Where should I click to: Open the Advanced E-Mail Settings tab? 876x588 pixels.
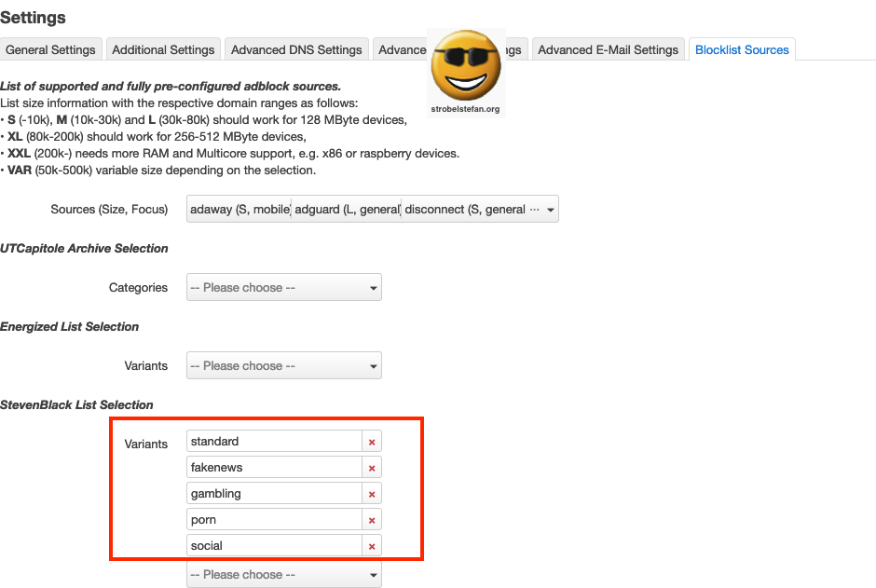(608, 50)
